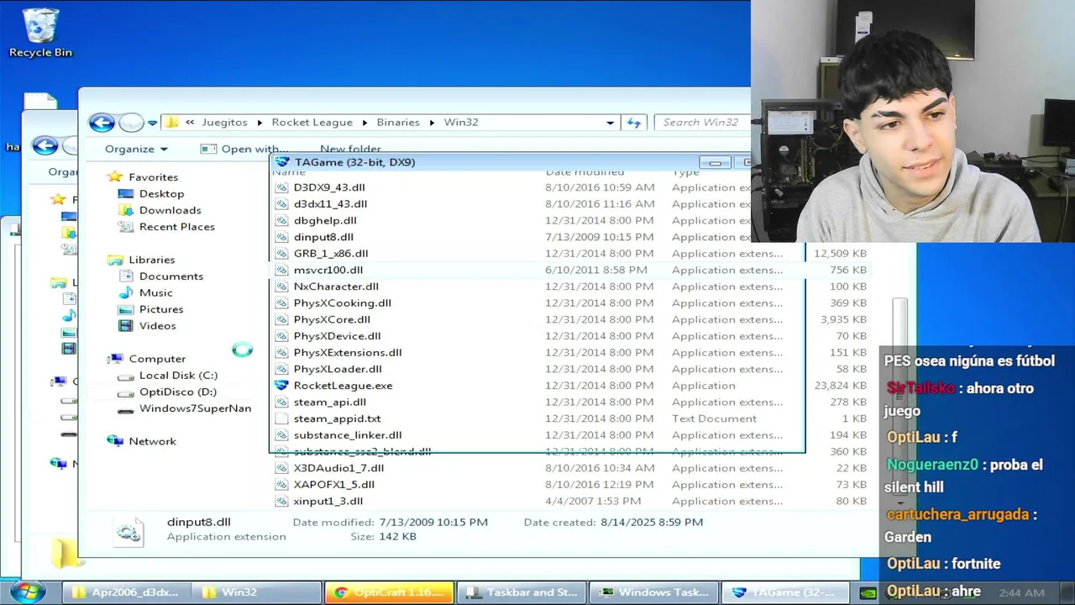Select file PhysXLoader.dll
This screenshot has height=605, width=1075.
pyautogui.click(x=338, y=369)
